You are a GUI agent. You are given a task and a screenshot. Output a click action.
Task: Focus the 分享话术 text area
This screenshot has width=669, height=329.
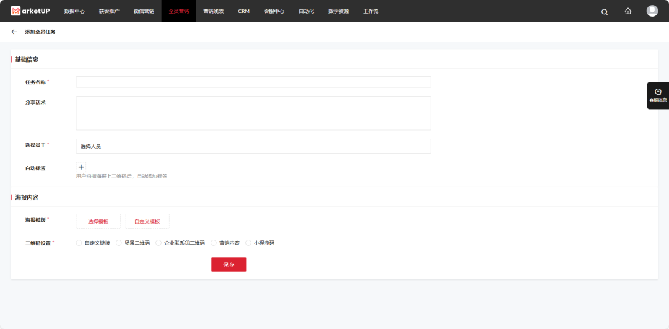click(x=253, y=113)
